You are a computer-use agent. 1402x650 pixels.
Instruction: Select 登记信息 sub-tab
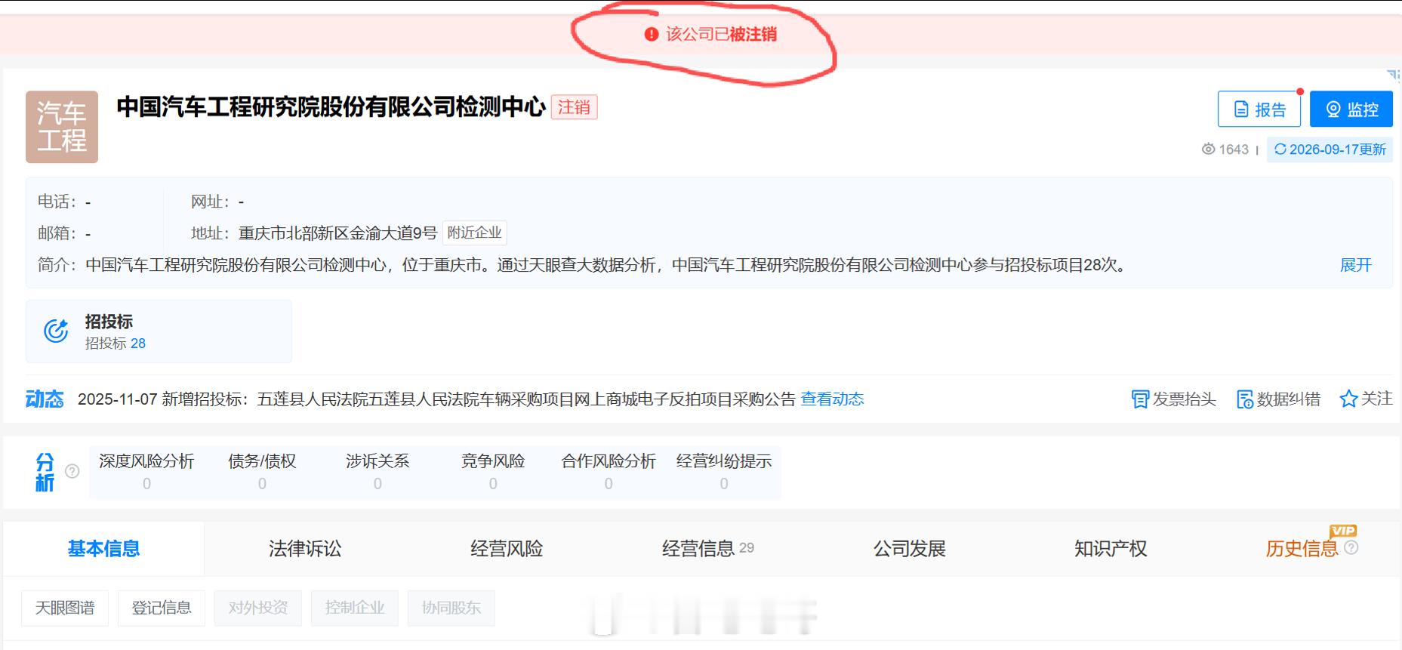coord(162,608)
